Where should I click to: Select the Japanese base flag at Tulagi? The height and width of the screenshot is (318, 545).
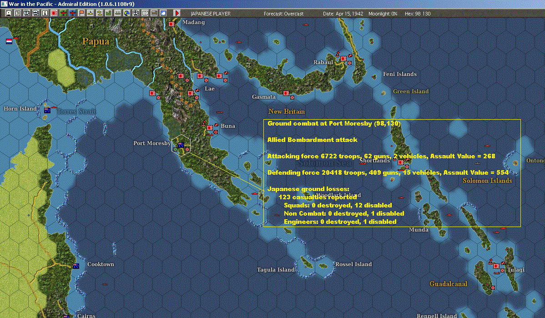(x=496, y=266)
